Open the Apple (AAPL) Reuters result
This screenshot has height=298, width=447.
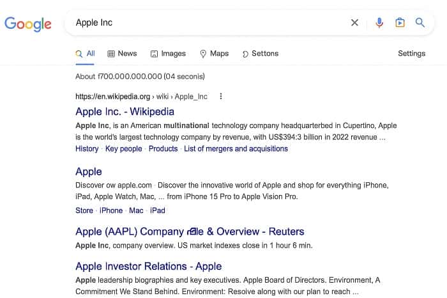tap(190, 231)
